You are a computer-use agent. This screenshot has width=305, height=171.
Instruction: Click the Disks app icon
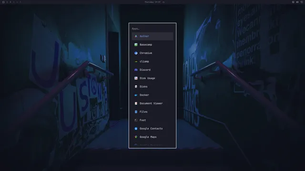click(136, 86)
